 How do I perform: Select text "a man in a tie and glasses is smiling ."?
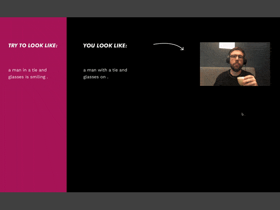point(28,73)
